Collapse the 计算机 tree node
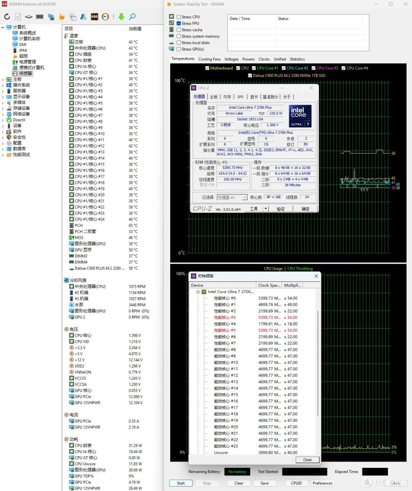Screen dimensions: 412x491 click(3, 27)
